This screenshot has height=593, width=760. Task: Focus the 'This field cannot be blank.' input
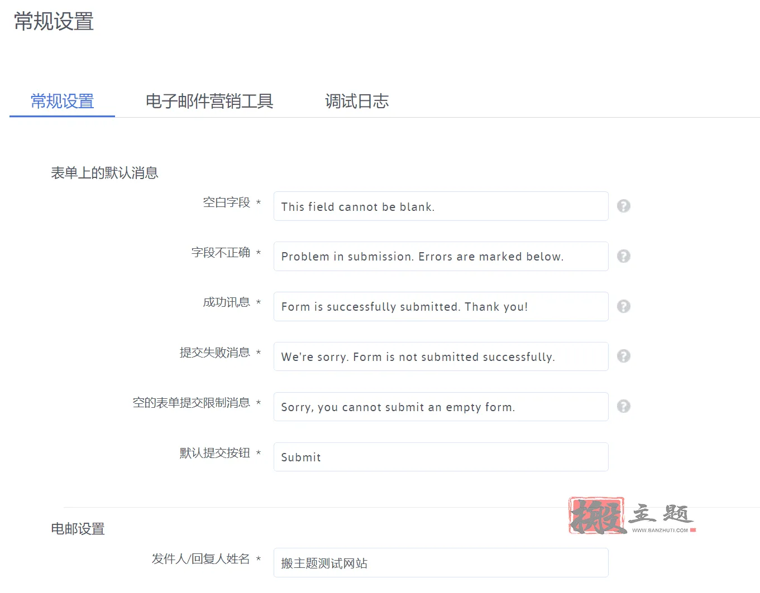pos(441,206)
